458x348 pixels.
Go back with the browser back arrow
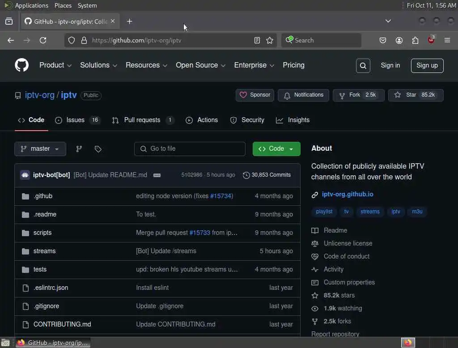tap(11, 40)
